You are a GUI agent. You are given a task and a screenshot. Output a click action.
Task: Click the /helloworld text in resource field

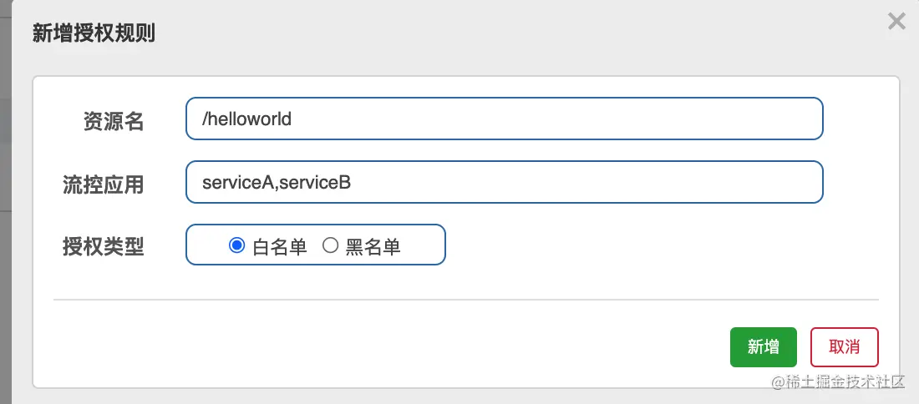pos(246,119)
